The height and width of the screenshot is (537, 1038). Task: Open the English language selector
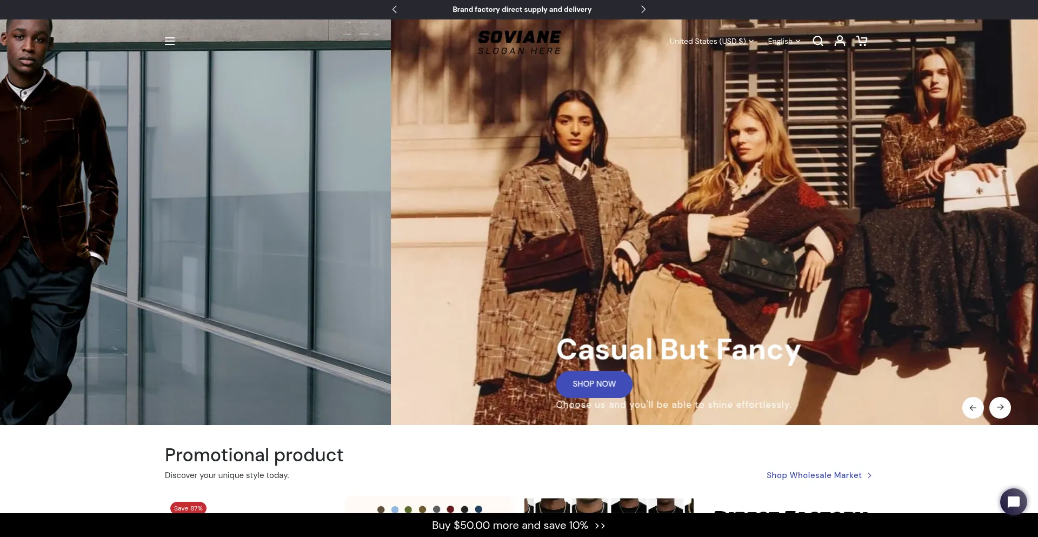pyautogui.click(x=783, y=41)
